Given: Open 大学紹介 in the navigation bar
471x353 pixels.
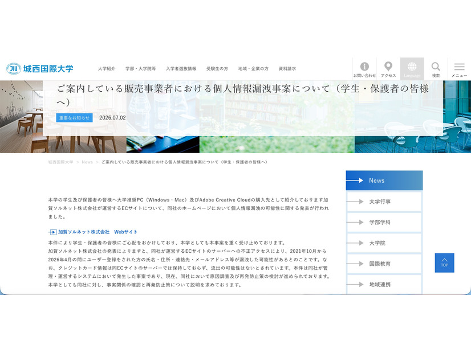Looking at the screenshot, I should pos(107,69).
